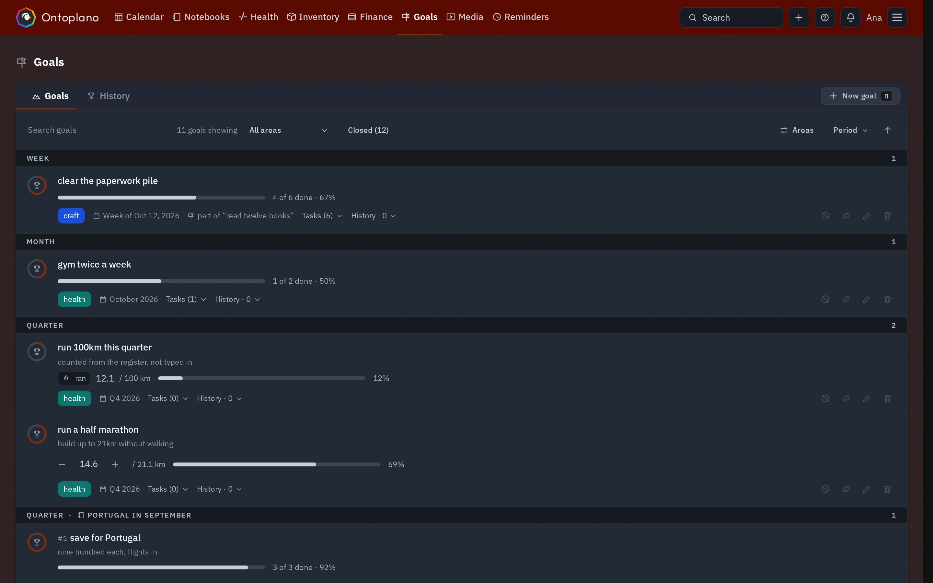The width and height of the screenshot is (933, 583).
Task: Open the hamburger menu icon
Action: (897, 17)
